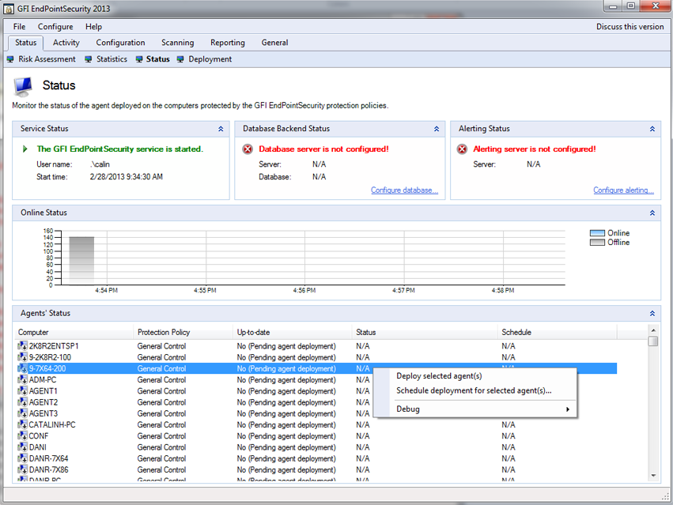673x505 pixels.
Task: Click the agent icon for CATALINH-PC
Action: pos(22,424)
